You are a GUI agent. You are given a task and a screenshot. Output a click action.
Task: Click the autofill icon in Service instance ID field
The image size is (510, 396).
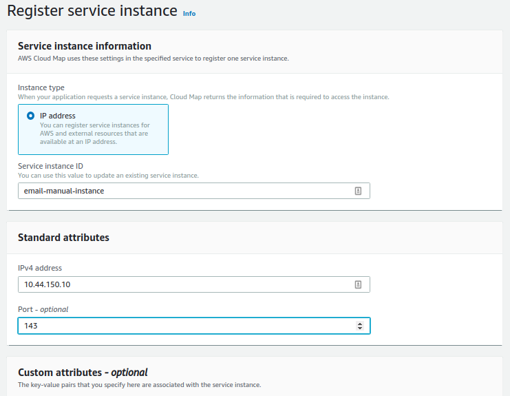coord(358,191)
